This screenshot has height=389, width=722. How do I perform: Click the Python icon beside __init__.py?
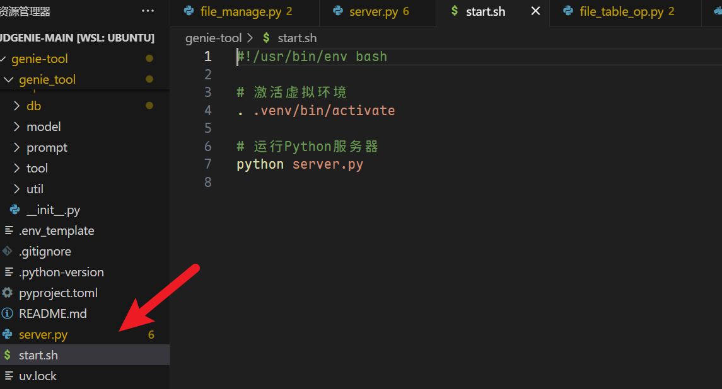(15, 210)
